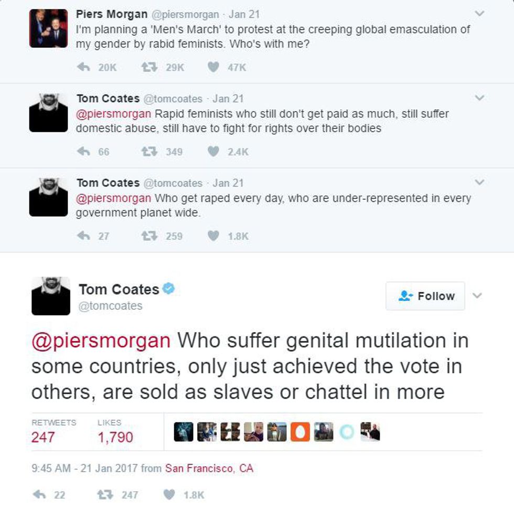514x512 pixels.
Task: Open the San Francisco, CA location link
Action: [x=209, y=468]
